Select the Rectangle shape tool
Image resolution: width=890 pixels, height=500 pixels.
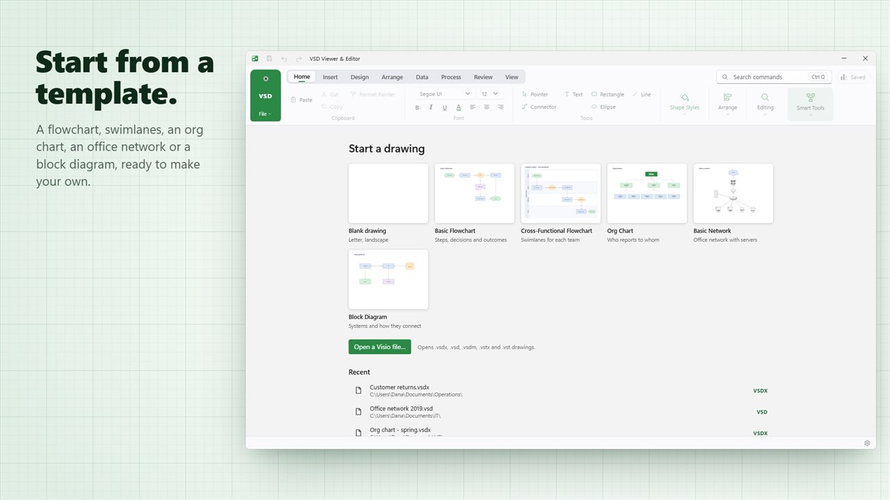coord(608,94)
